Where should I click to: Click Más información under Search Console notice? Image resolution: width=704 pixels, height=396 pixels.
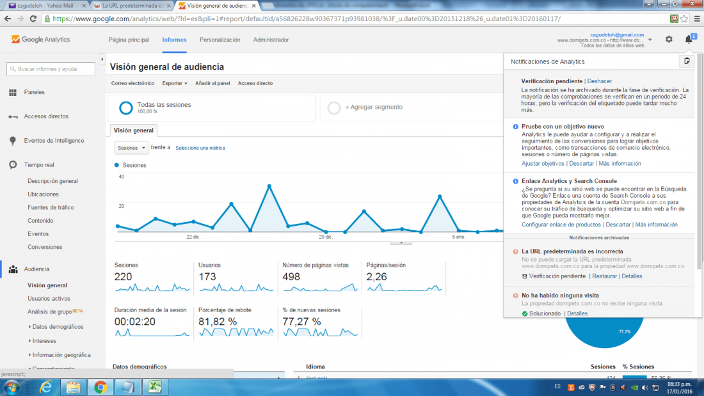coord(657,225)
